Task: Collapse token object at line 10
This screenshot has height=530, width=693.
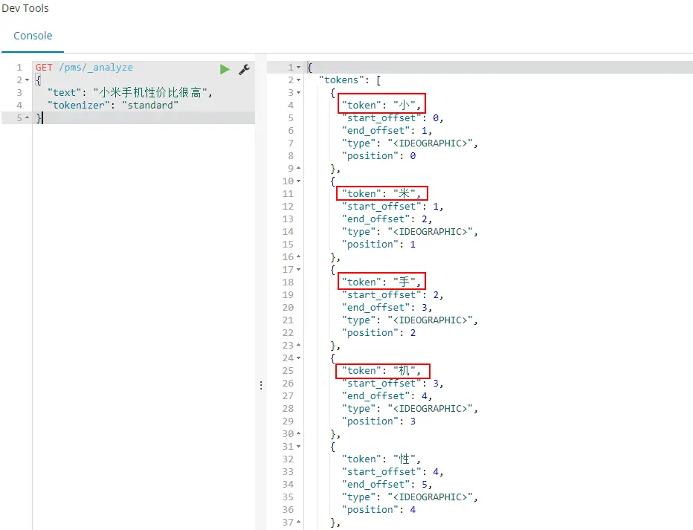Action: pos(299,181)
